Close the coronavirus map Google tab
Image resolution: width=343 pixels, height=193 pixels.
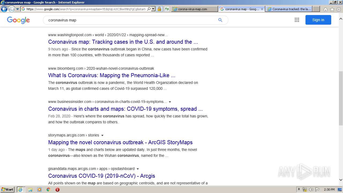coord(262,9)
